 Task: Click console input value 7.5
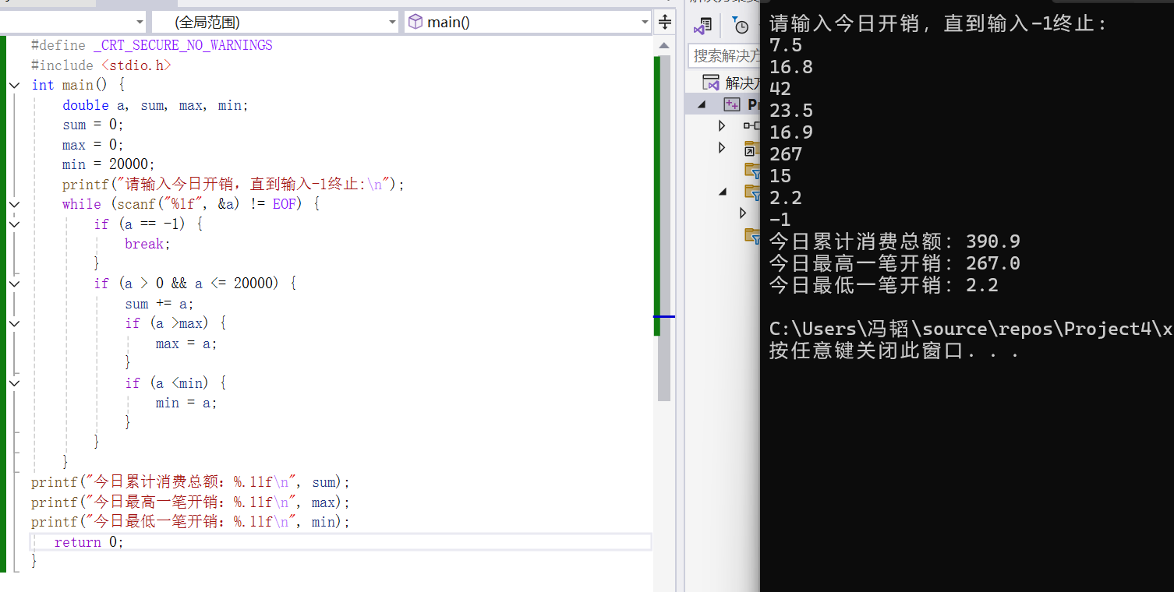pyautogui.click(x=785, y=45)
